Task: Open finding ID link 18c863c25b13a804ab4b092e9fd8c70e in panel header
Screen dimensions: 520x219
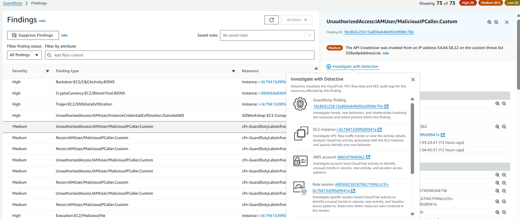Action: (x=379, y=32)
